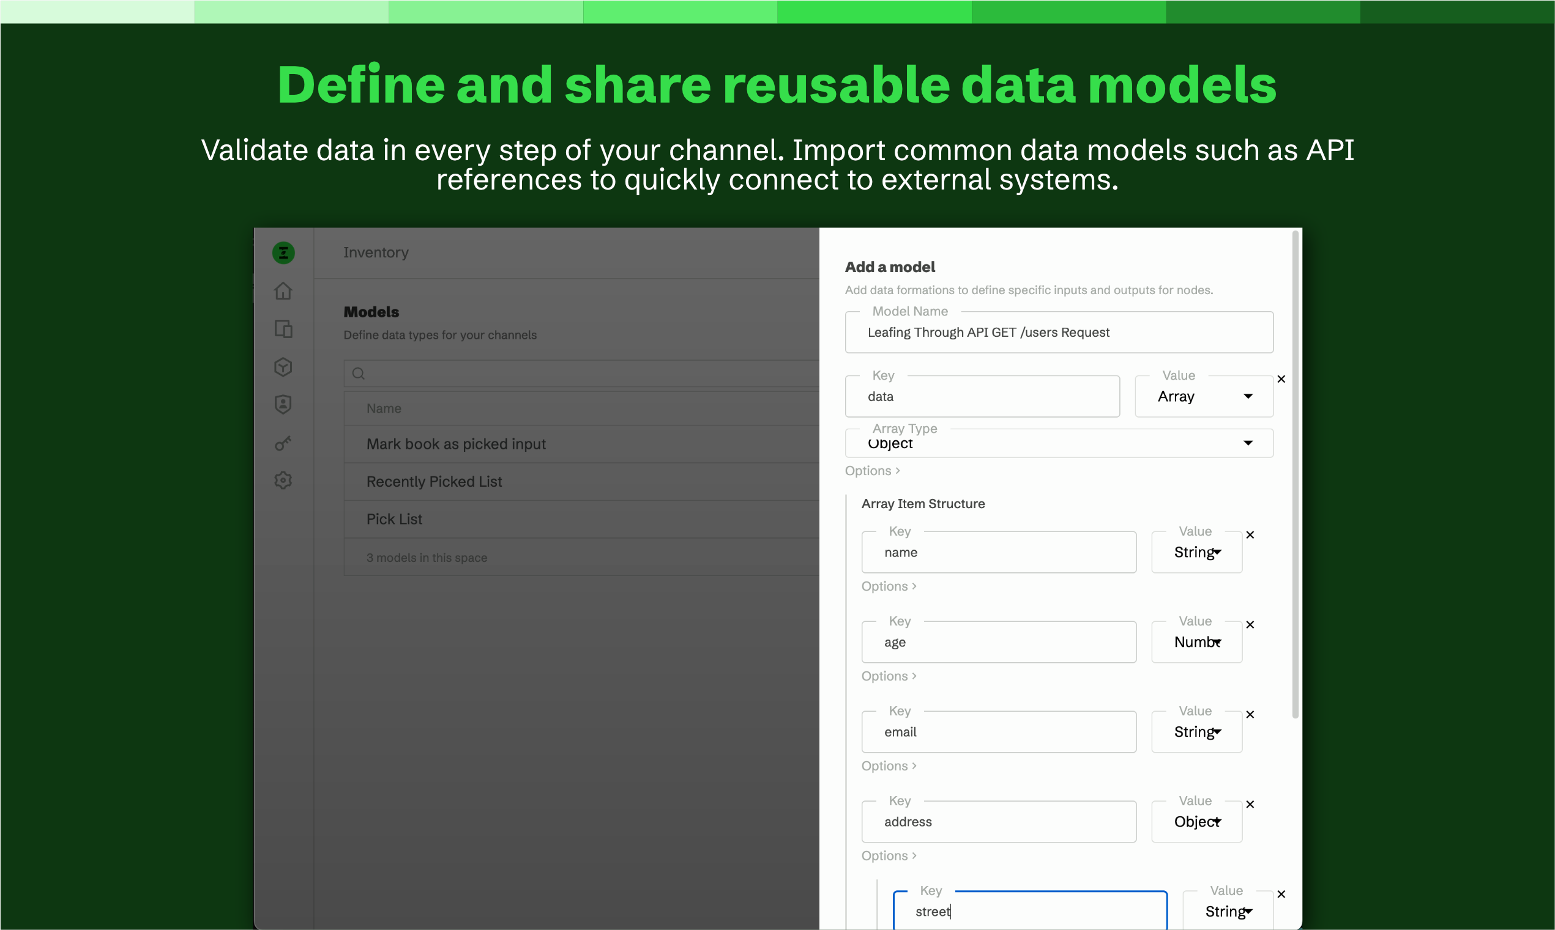Remove the street key row
1555x930 pixels.
pos(1281,895)
